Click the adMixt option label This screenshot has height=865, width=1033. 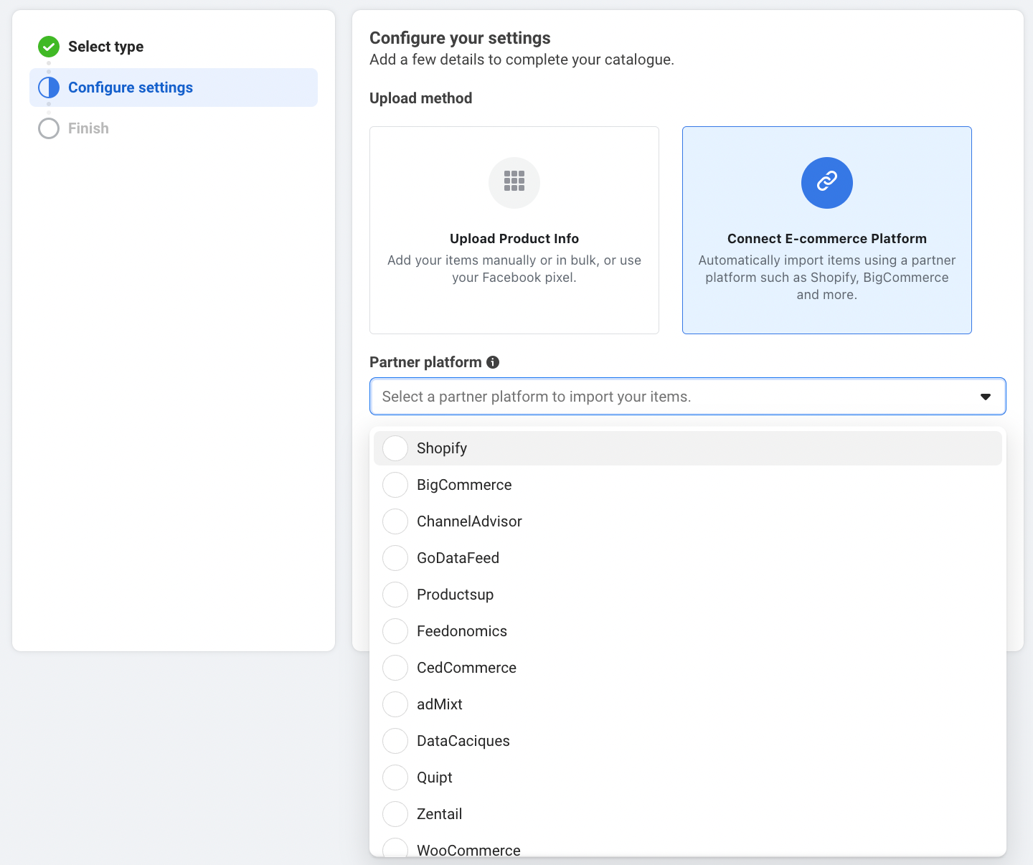440,704
